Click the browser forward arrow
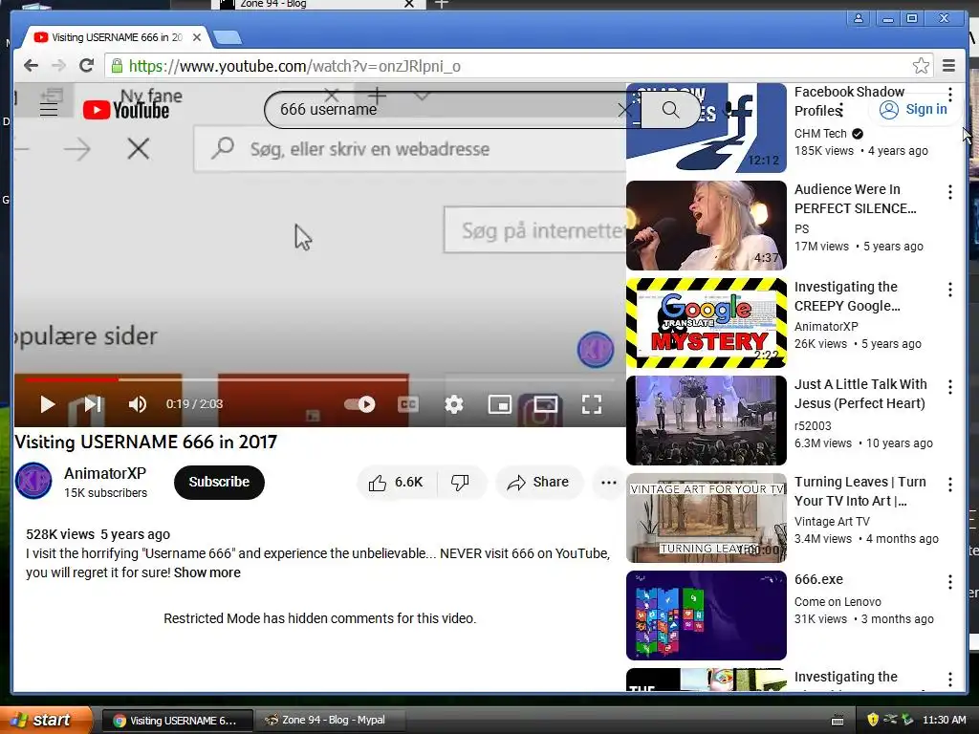Screen dimensions: 979x734 point(58,66)
